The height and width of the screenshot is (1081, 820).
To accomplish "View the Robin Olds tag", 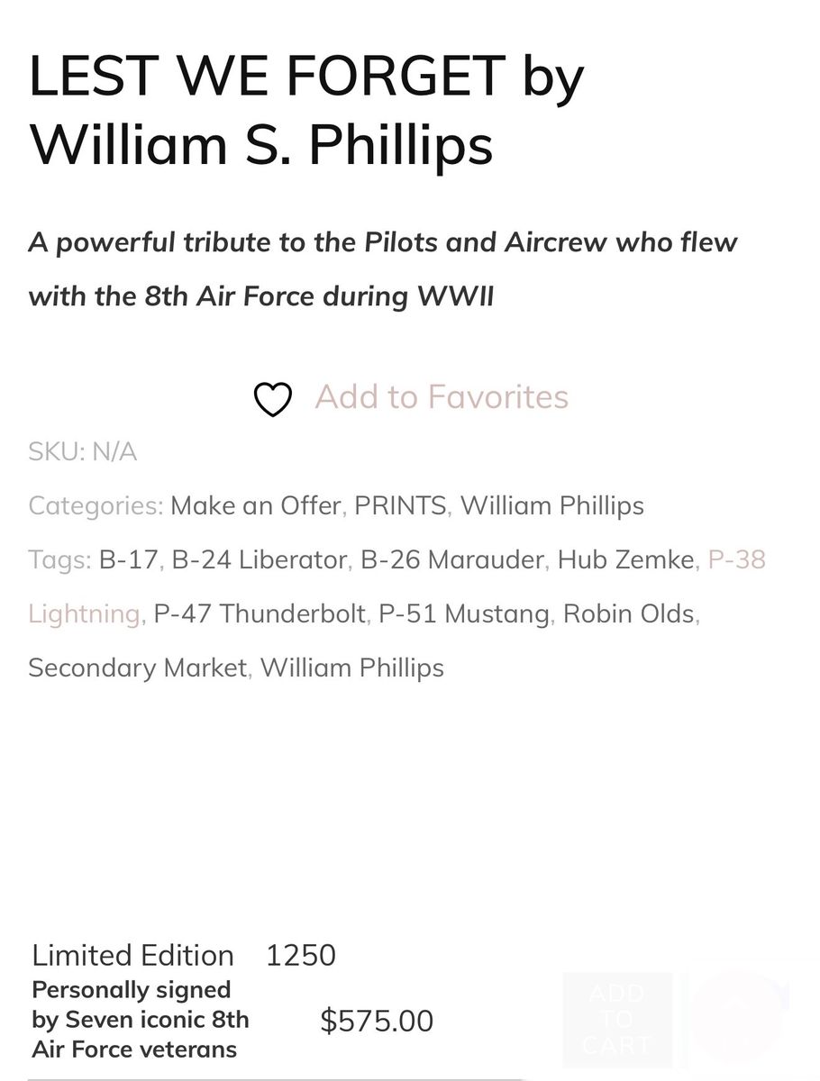I will (629, 613).
